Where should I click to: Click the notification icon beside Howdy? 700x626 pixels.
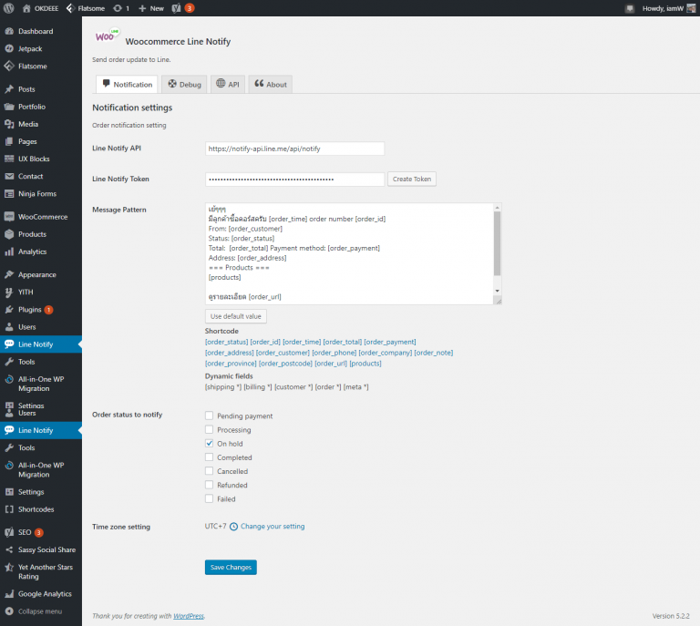pyautogui.click(x=630, y=8)
